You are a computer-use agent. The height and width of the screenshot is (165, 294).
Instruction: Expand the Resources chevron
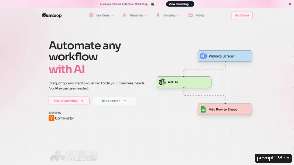(x=146, y=15)
